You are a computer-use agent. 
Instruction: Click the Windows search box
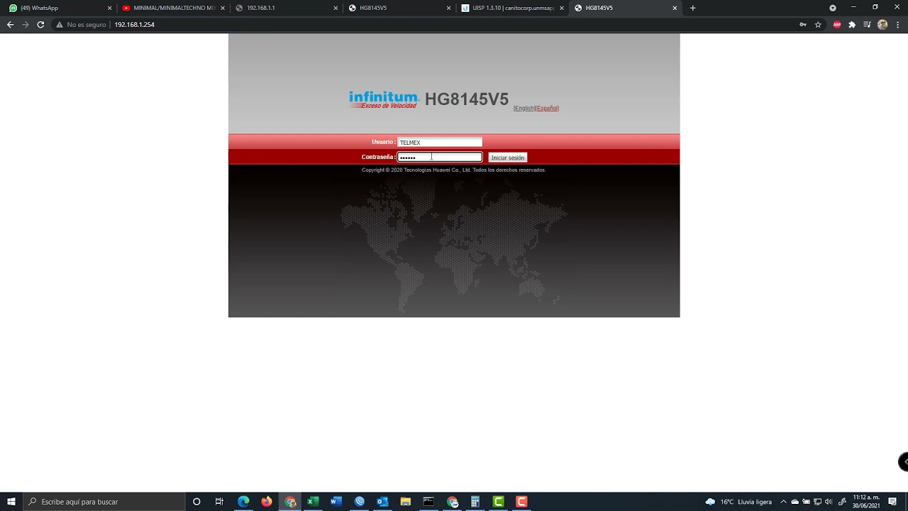tap(104, 502)
